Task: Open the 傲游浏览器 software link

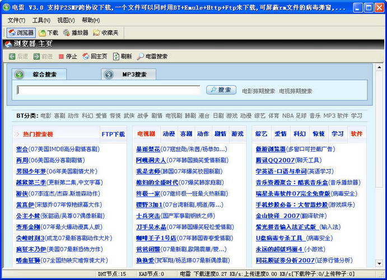Action: [271, 150]
